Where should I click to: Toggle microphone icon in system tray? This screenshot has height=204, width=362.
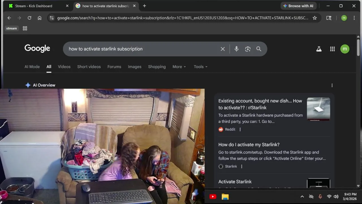click(320, 197)
